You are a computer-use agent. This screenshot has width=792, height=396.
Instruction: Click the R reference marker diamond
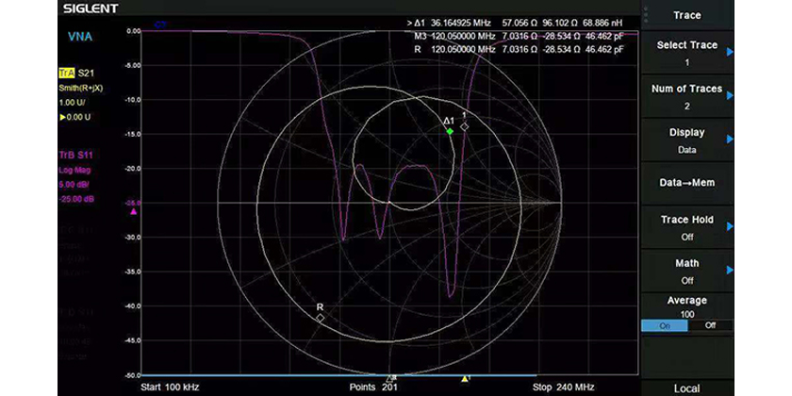321,319
